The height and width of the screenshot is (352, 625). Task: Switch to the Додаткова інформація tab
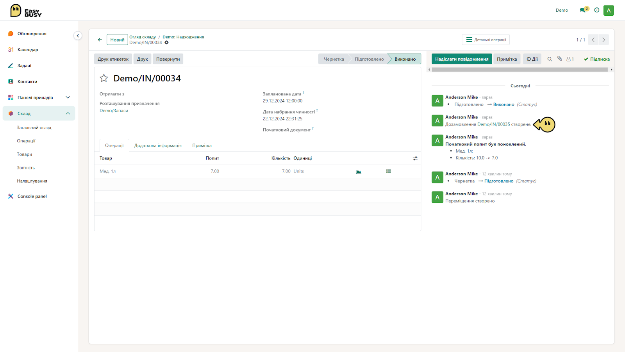(x=158, y=145)
